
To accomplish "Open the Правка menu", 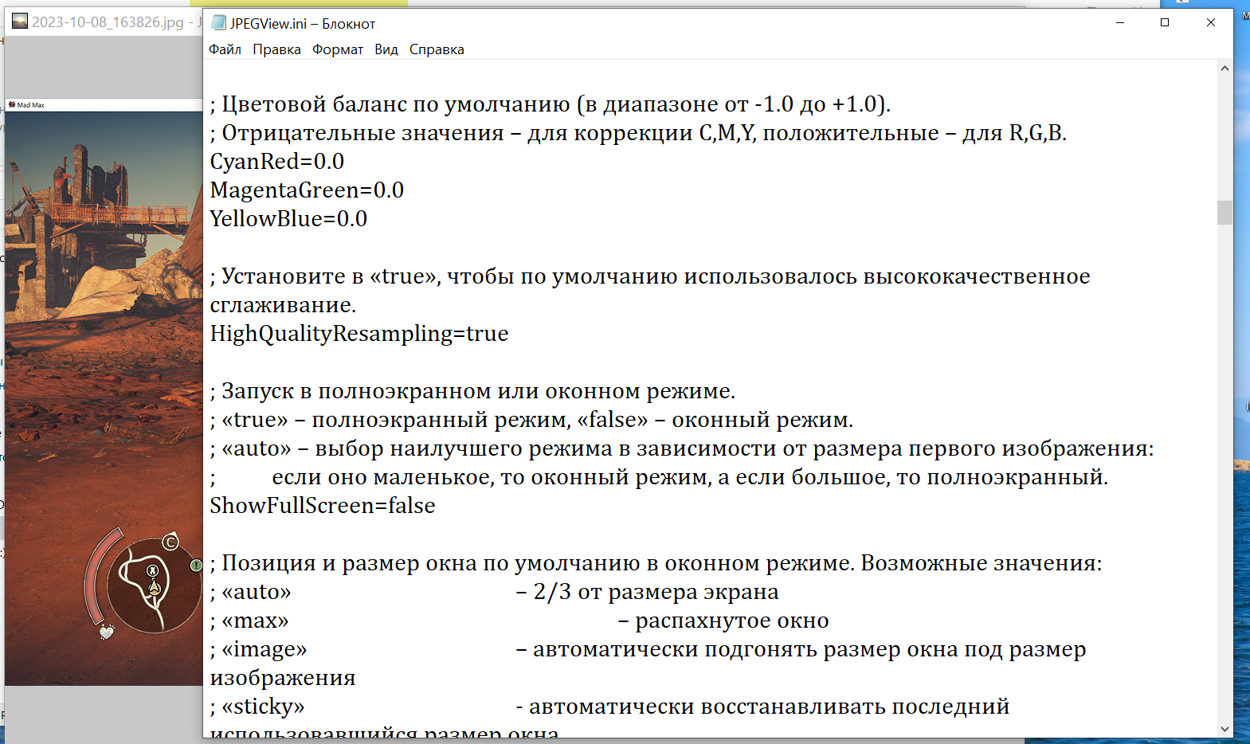I will pyautogui.click(x=276, y=49).
